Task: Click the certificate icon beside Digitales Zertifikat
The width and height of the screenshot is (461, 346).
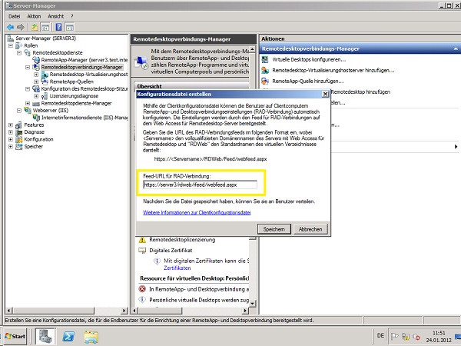Action: click(x=142, y=251)
